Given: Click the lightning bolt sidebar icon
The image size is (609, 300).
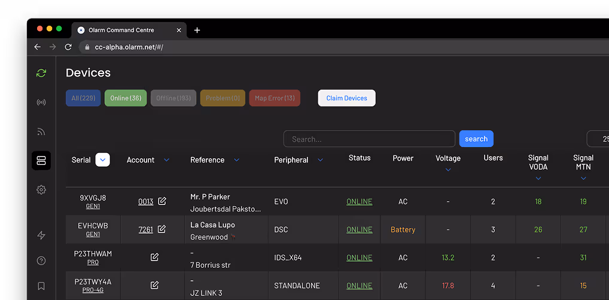Looking at the screenshot, I should (x=41, y=235).
